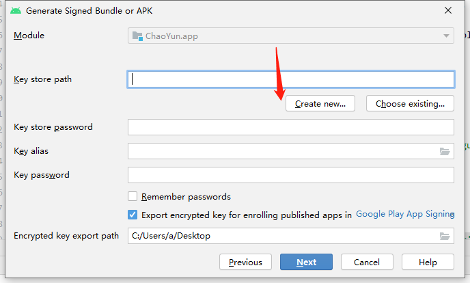Screen dimensions: 470x283
Task: Click the Android icon in title bar
Action: pos(16,10)
